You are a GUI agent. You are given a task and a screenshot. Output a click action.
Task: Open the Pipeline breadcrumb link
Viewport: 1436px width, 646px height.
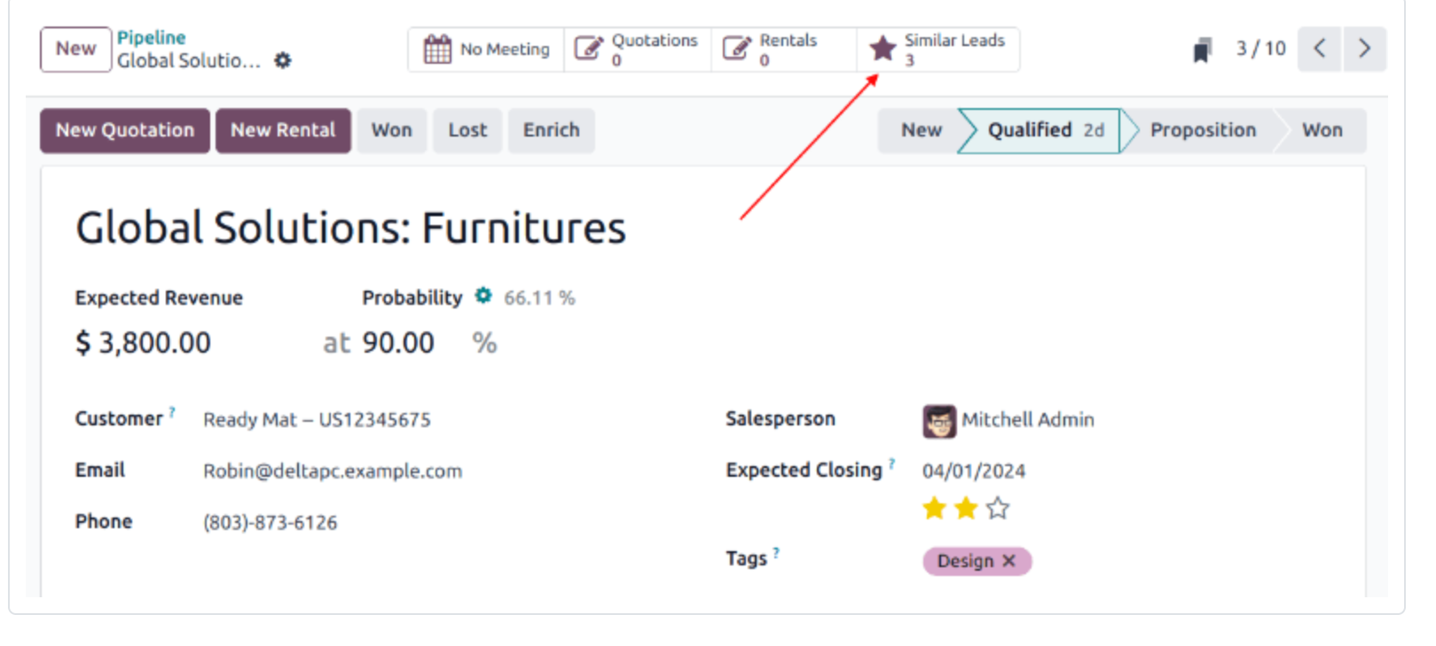(x=152, y=38)
